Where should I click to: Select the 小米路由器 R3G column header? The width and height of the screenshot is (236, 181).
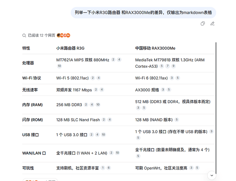pos(70,48)
